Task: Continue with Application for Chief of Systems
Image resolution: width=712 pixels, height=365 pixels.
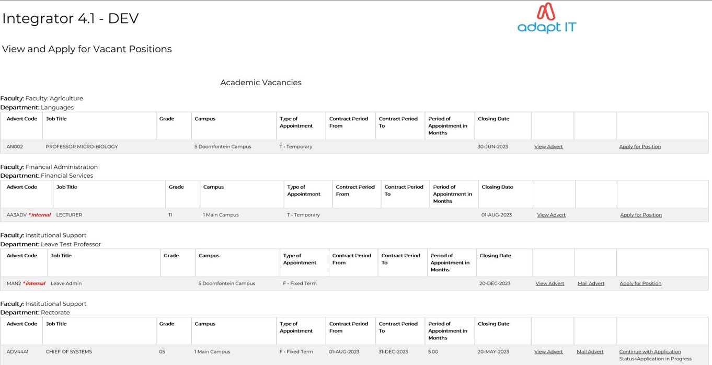Action: 650,352
